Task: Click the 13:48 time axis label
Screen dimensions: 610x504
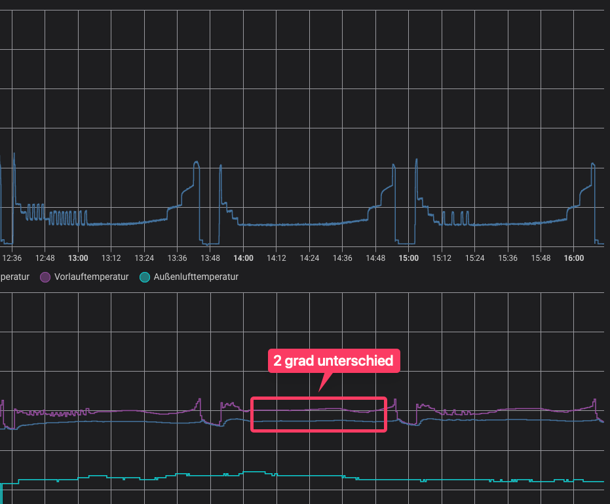Action: 210,258
